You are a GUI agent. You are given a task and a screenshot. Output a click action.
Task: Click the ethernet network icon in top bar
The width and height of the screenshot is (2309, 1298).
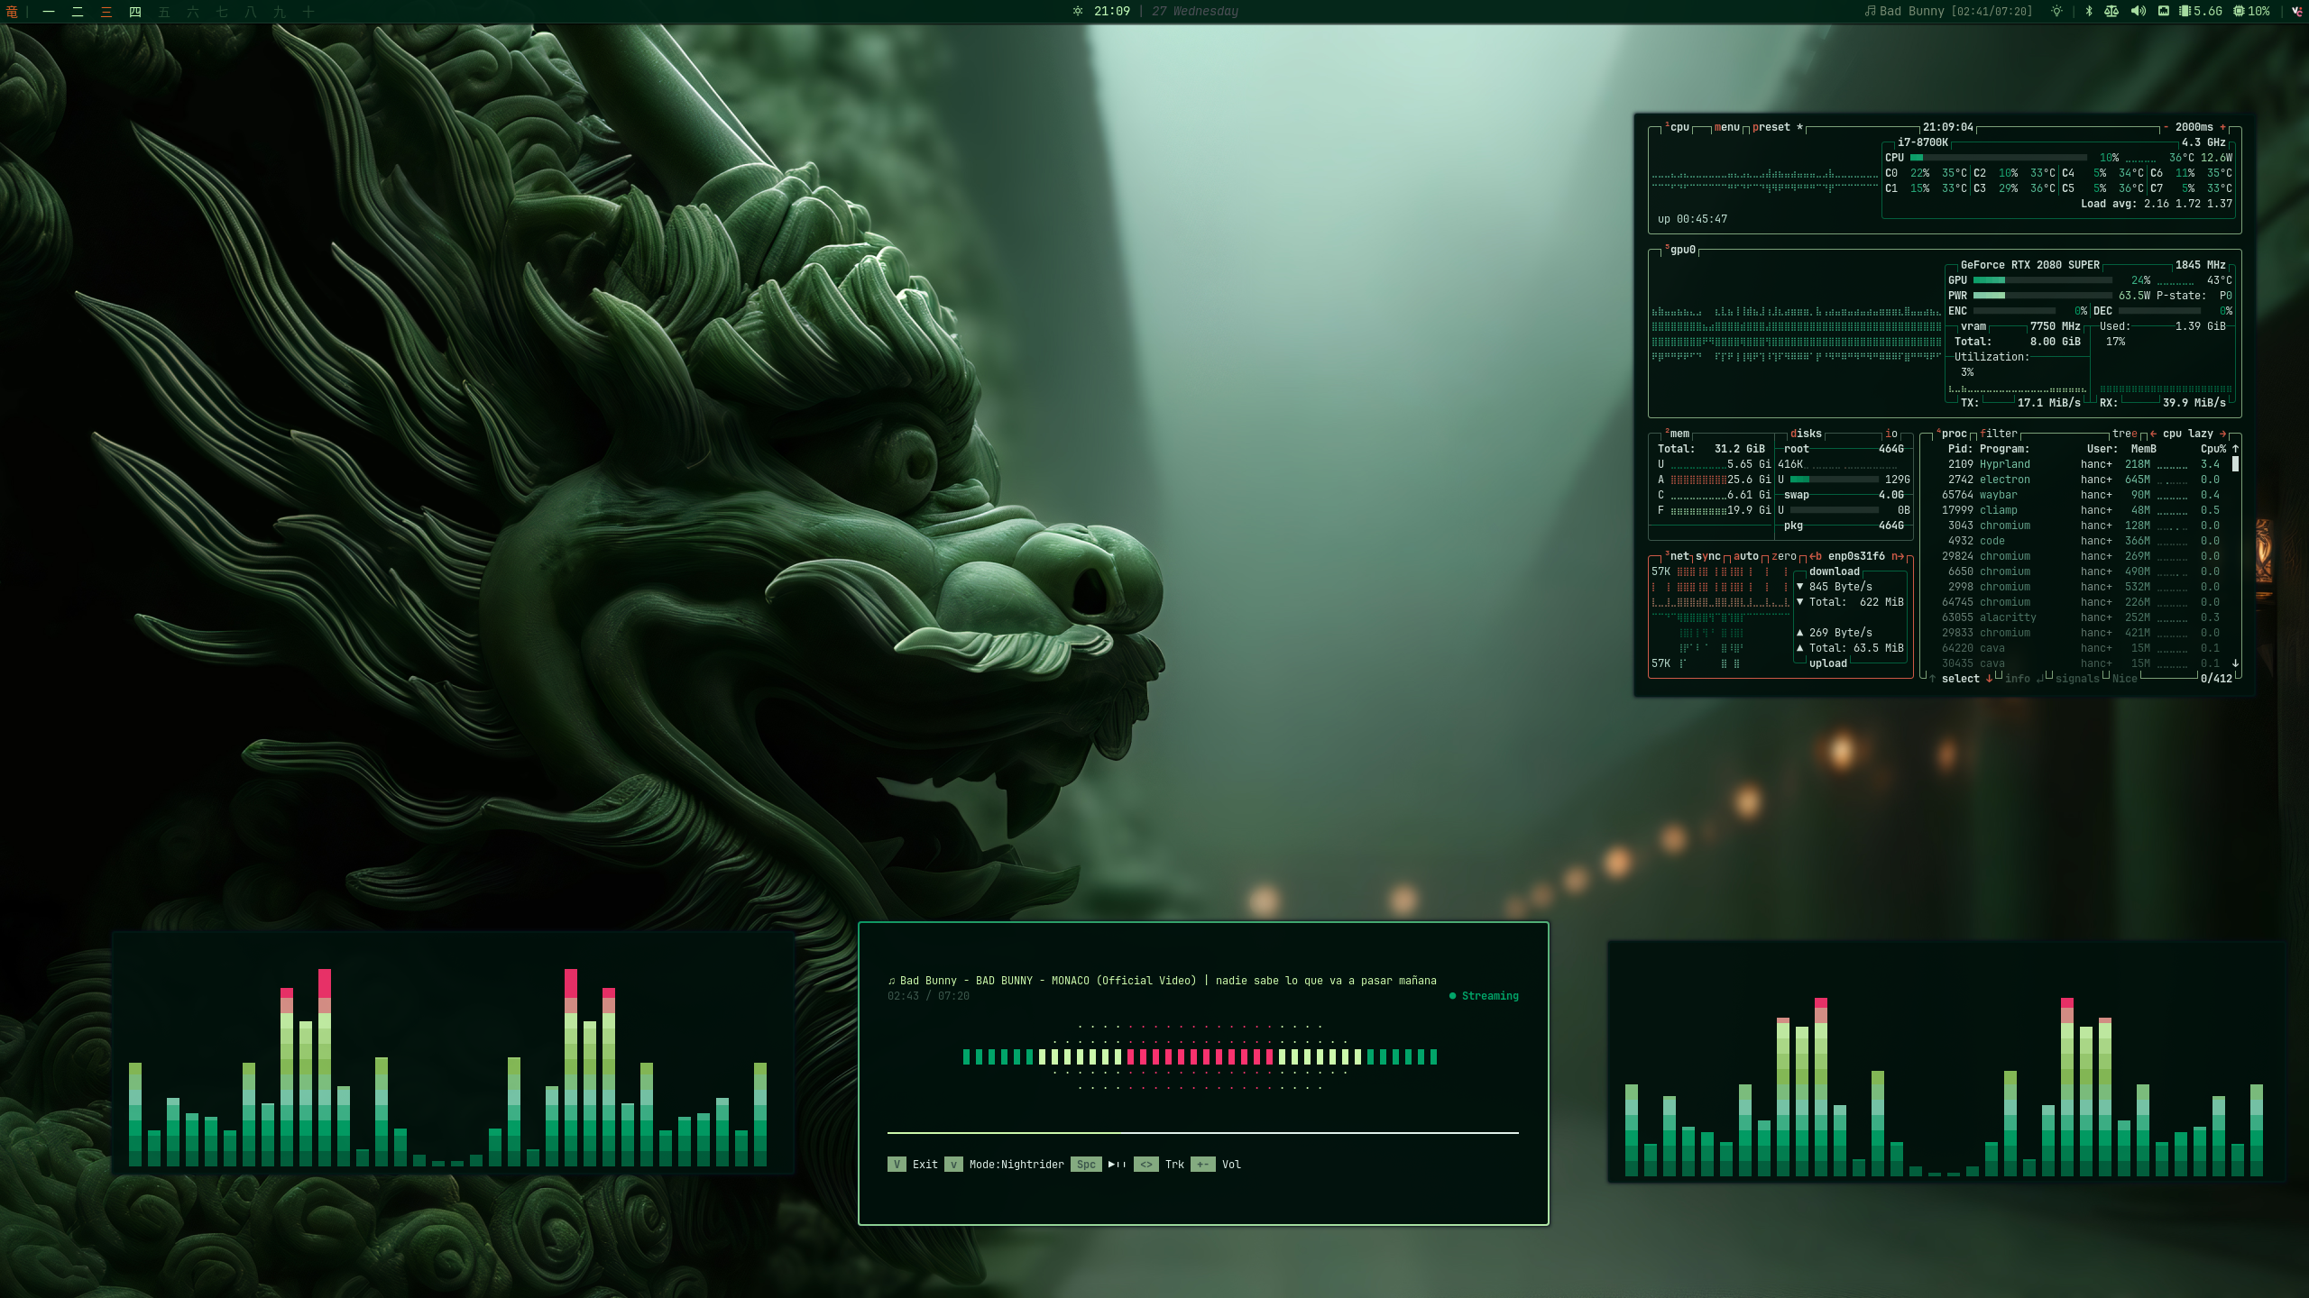tap(2164, 12)
